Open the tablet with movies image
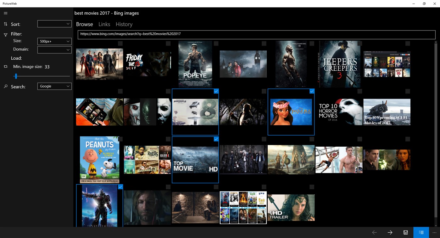This screenshot has height=238, width=440. 99,112
